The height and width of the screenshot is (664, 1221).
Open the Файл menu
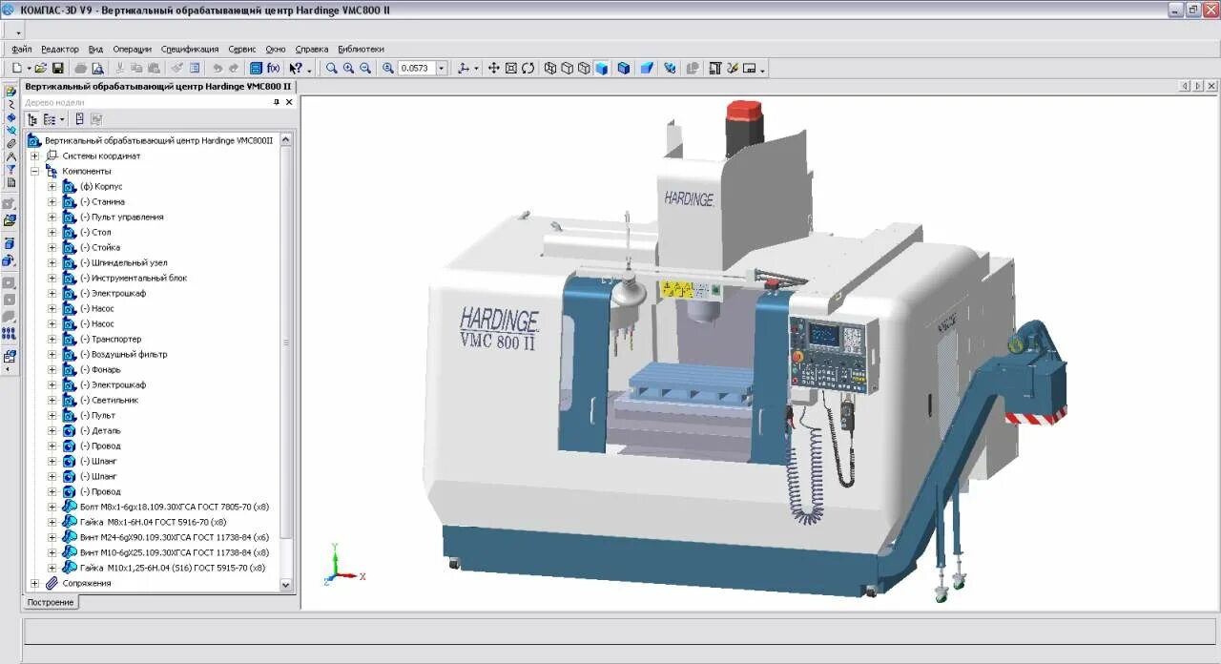click(x=21, y=49)
